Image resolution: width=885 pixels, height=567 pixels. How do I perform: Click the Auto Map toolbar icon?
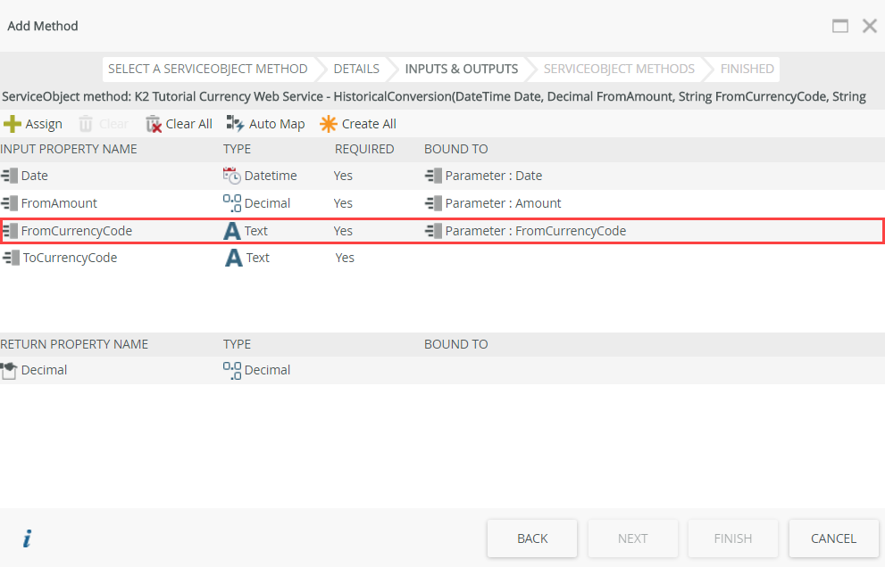(236, 124)
